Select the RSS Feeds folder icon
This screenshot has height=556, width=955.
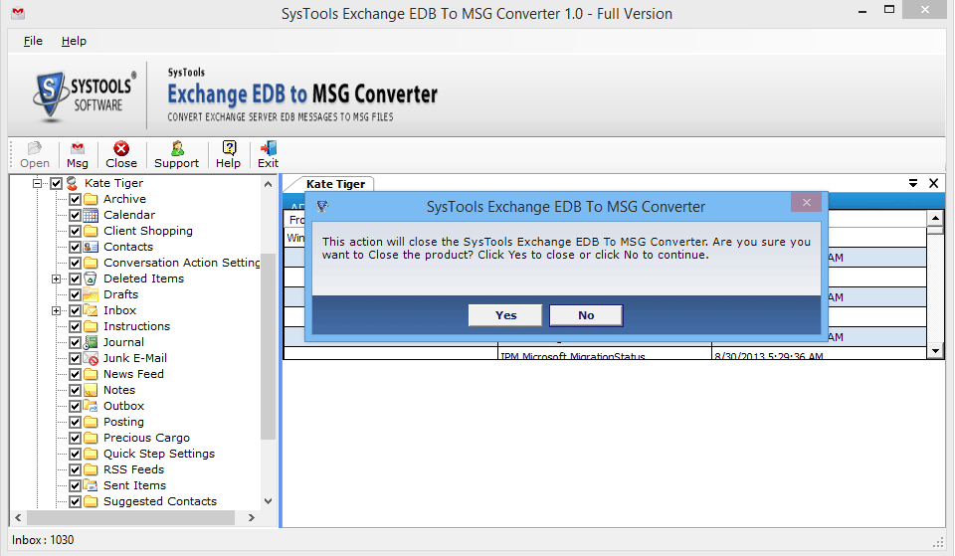pos(91,469)
